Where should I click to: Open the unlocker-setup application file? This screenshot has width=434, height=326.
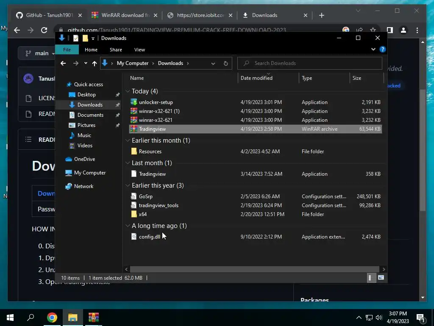[156, 102]
